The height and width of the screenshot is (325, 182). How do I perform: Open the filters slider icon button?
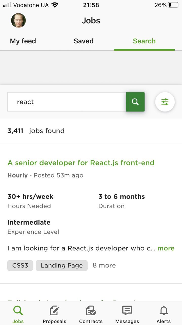pyautogui.click(x=165, y=102)
